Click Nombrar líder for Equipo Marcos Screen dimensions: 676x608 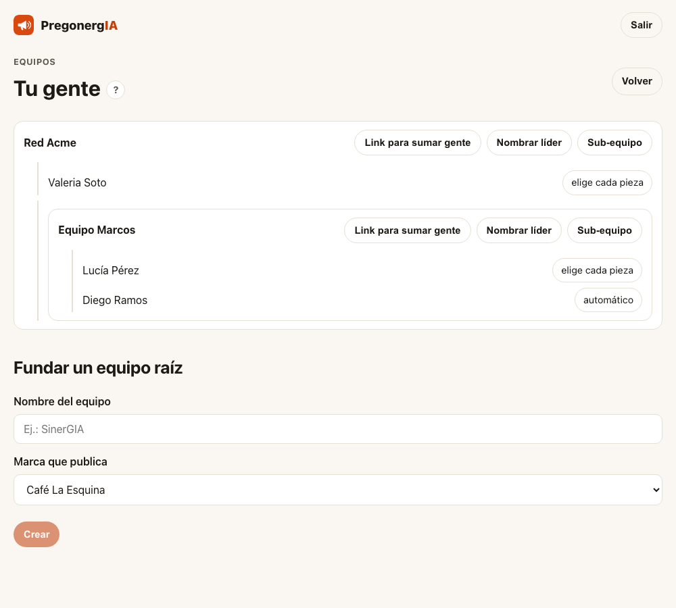click(519, 230)
